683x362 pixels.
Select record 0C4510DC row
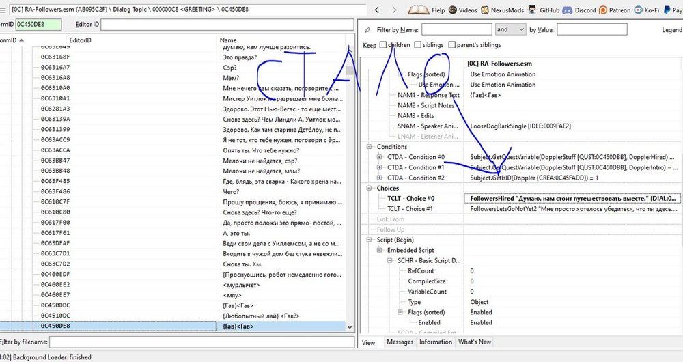173,316
